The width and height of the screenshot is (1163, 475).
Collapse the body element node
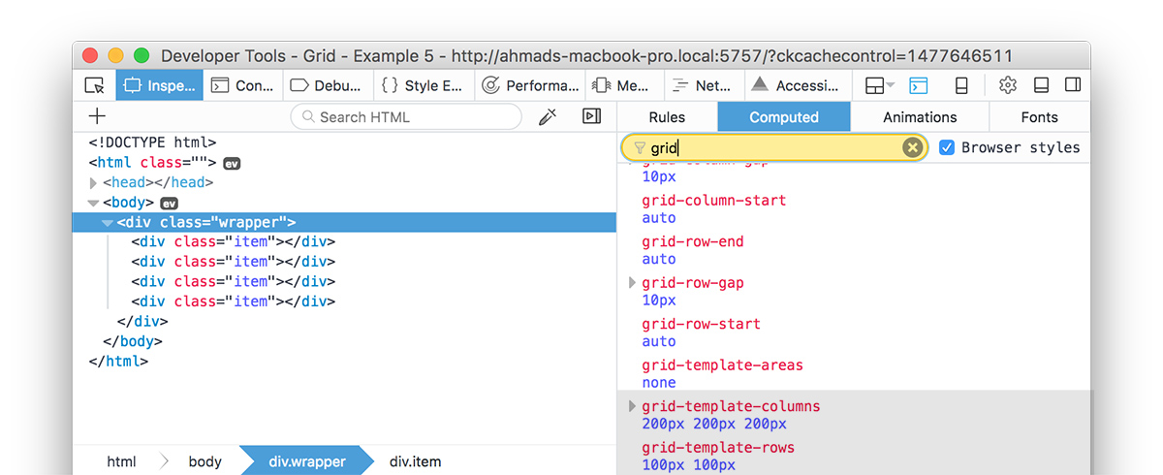click(x=93, y=203)
